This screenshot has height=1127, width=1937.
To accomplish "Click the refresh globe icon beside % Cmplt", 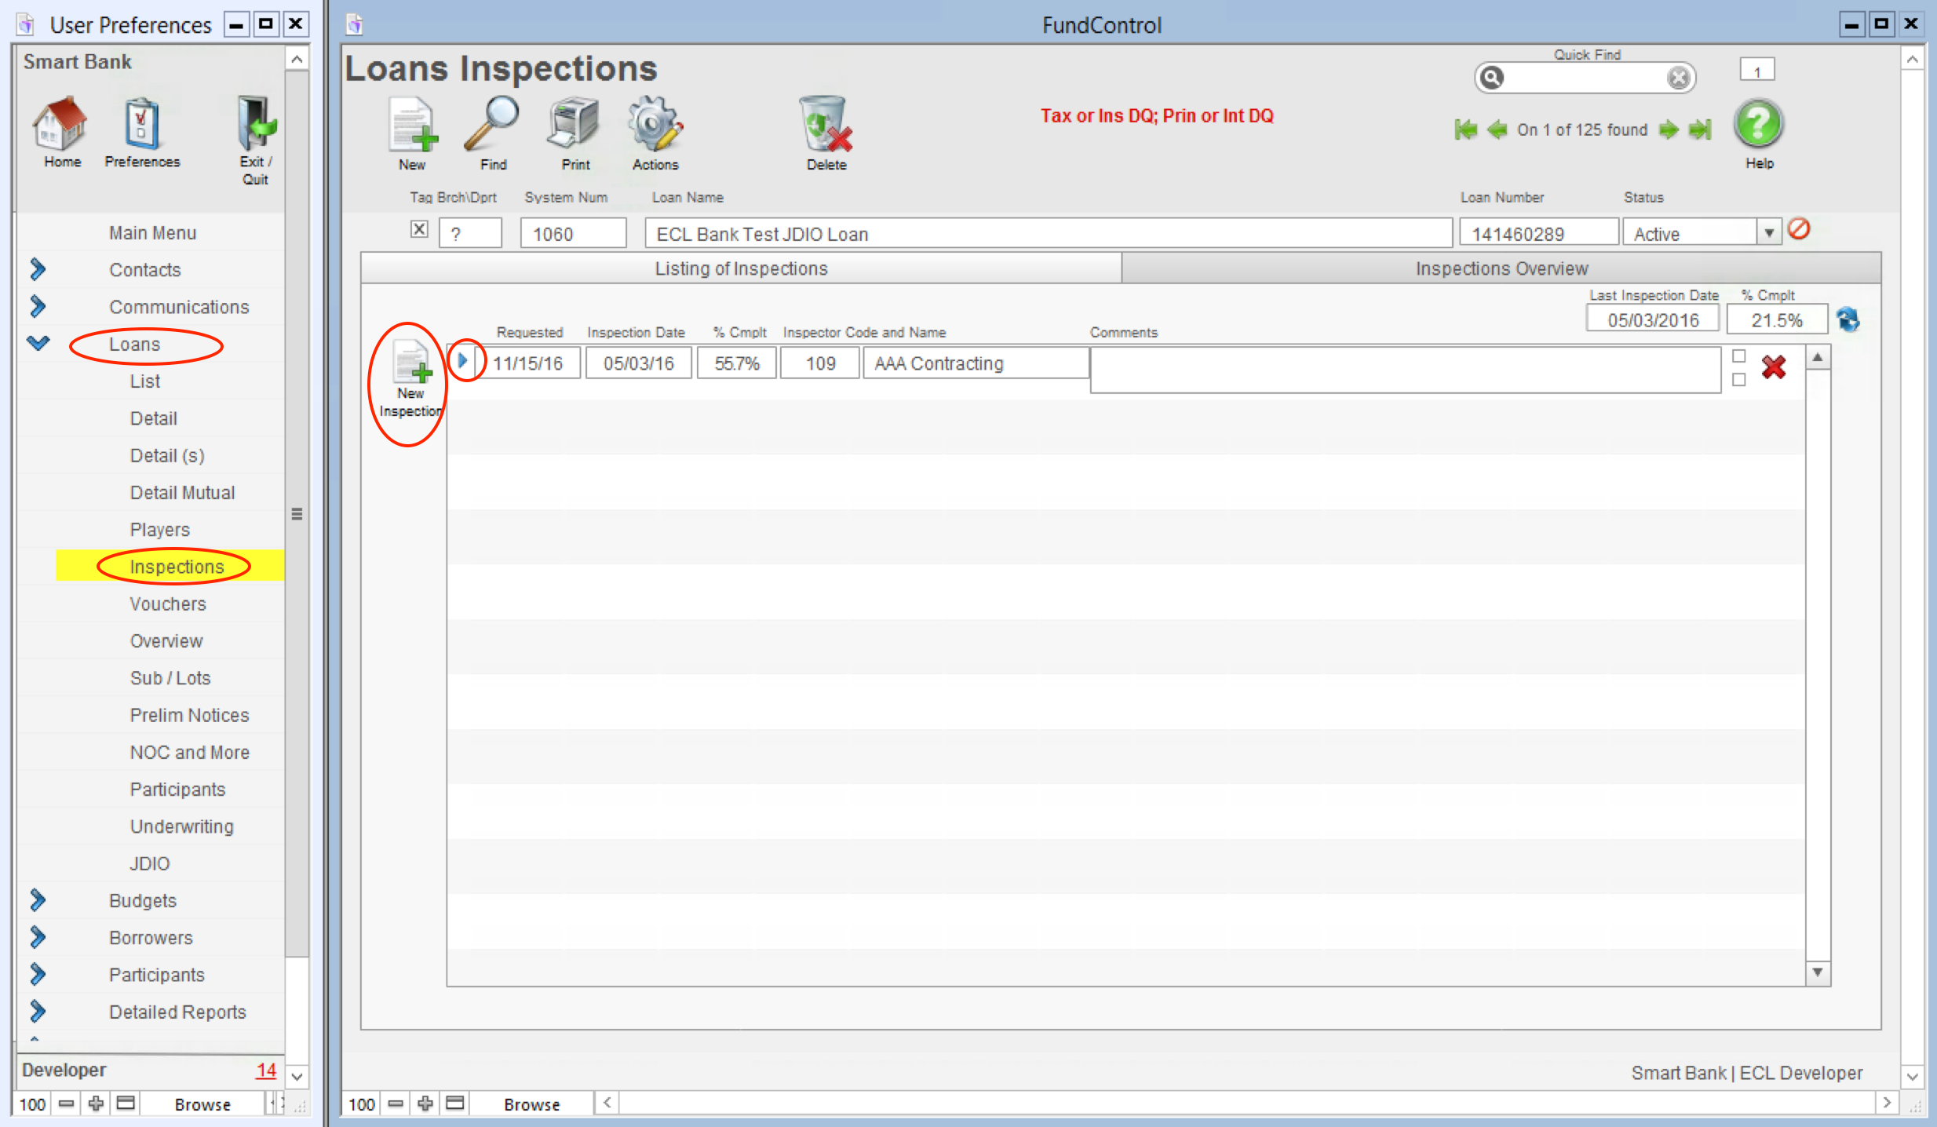I will tap(1848, 319).
